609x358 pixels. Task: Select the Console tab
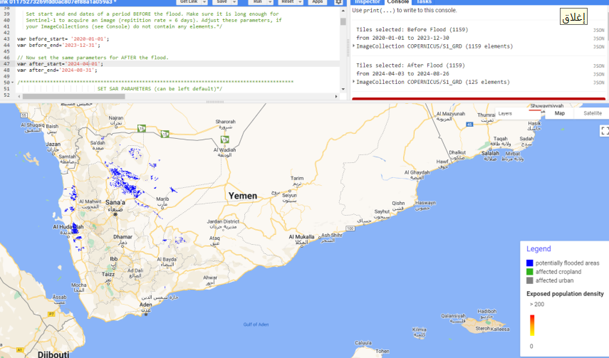398,2
